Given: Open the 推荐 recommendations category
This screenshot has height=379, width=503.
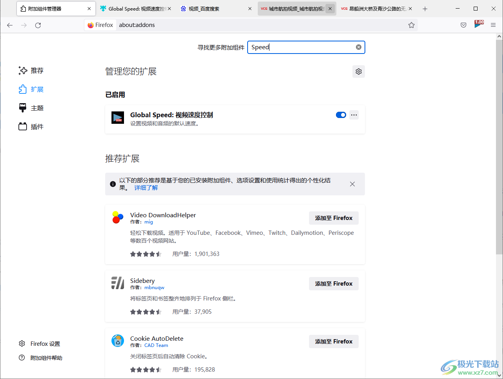Looking at the screenshot, I should click(x=31, y=71).
